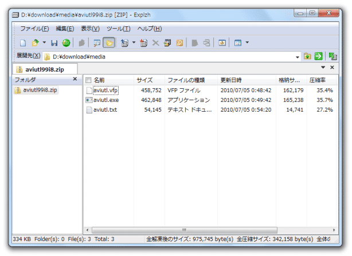
Task: Open the ファイル(F) menu
Action: coord(34,29)
